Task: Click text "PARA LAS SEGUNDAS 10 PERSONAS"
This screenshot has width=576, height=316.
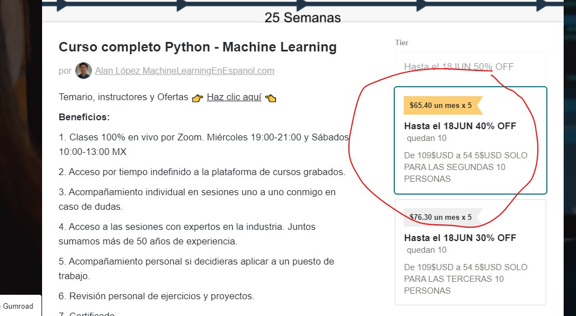Action: [x=455, y=173]
